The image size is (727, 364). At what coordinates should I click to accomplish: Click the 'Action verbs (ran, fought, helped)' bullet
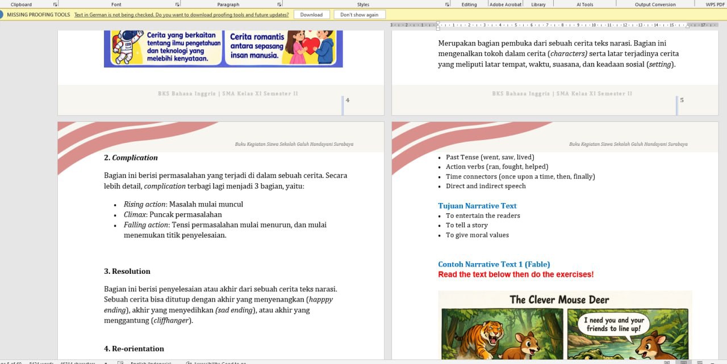coord(497,167)
